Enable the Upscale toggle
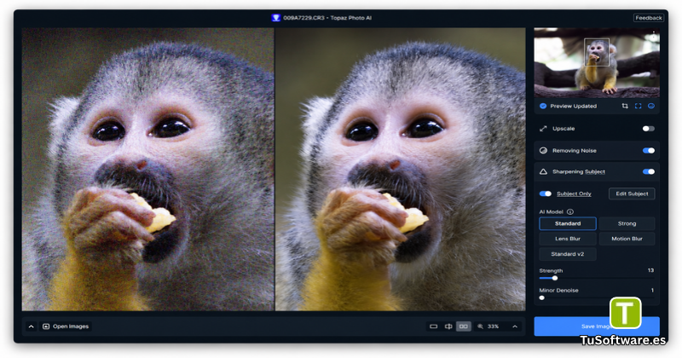Image resolution: width=682 pixels, height=358 pixels. (x=649, y=129)
